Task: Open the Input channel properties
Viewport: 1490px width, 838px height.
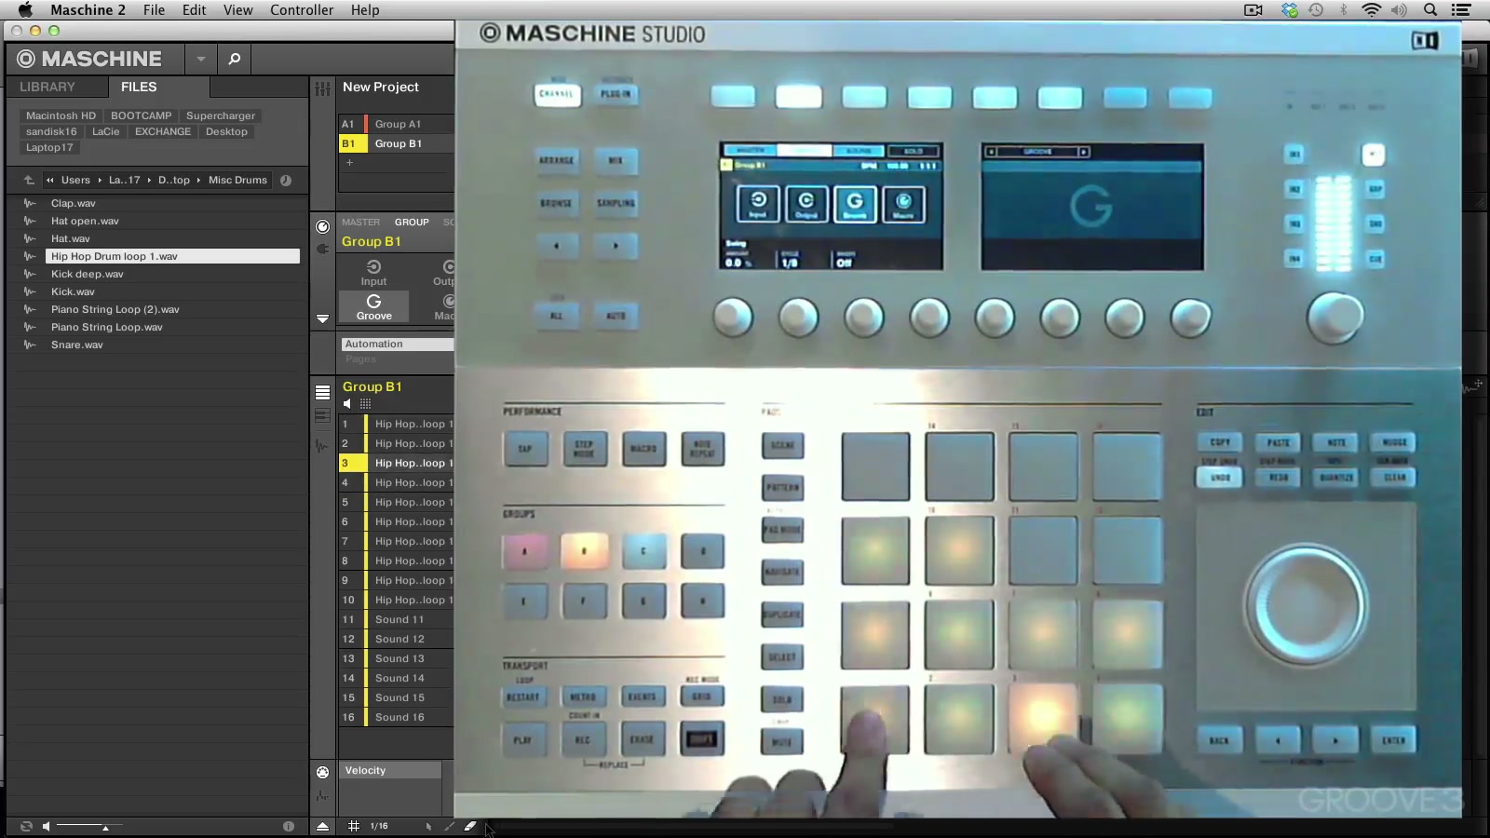Action: (x=373, y=273)
